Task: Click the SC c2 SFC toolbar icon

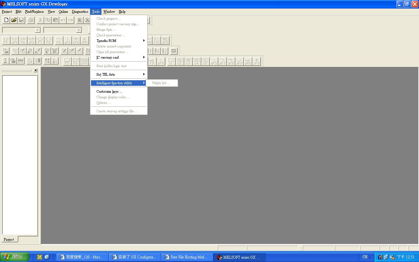Action: (x=180, y=62)
